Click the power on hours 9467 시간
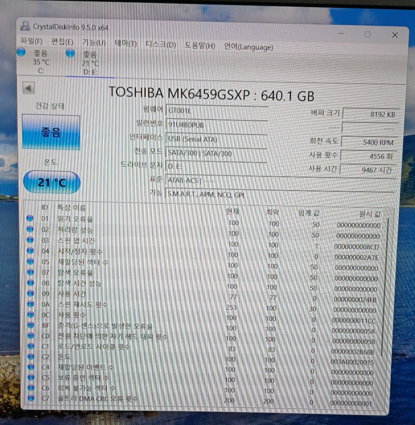Image resolution: width=415 pixels, height=425 pixels. point(368,170)
